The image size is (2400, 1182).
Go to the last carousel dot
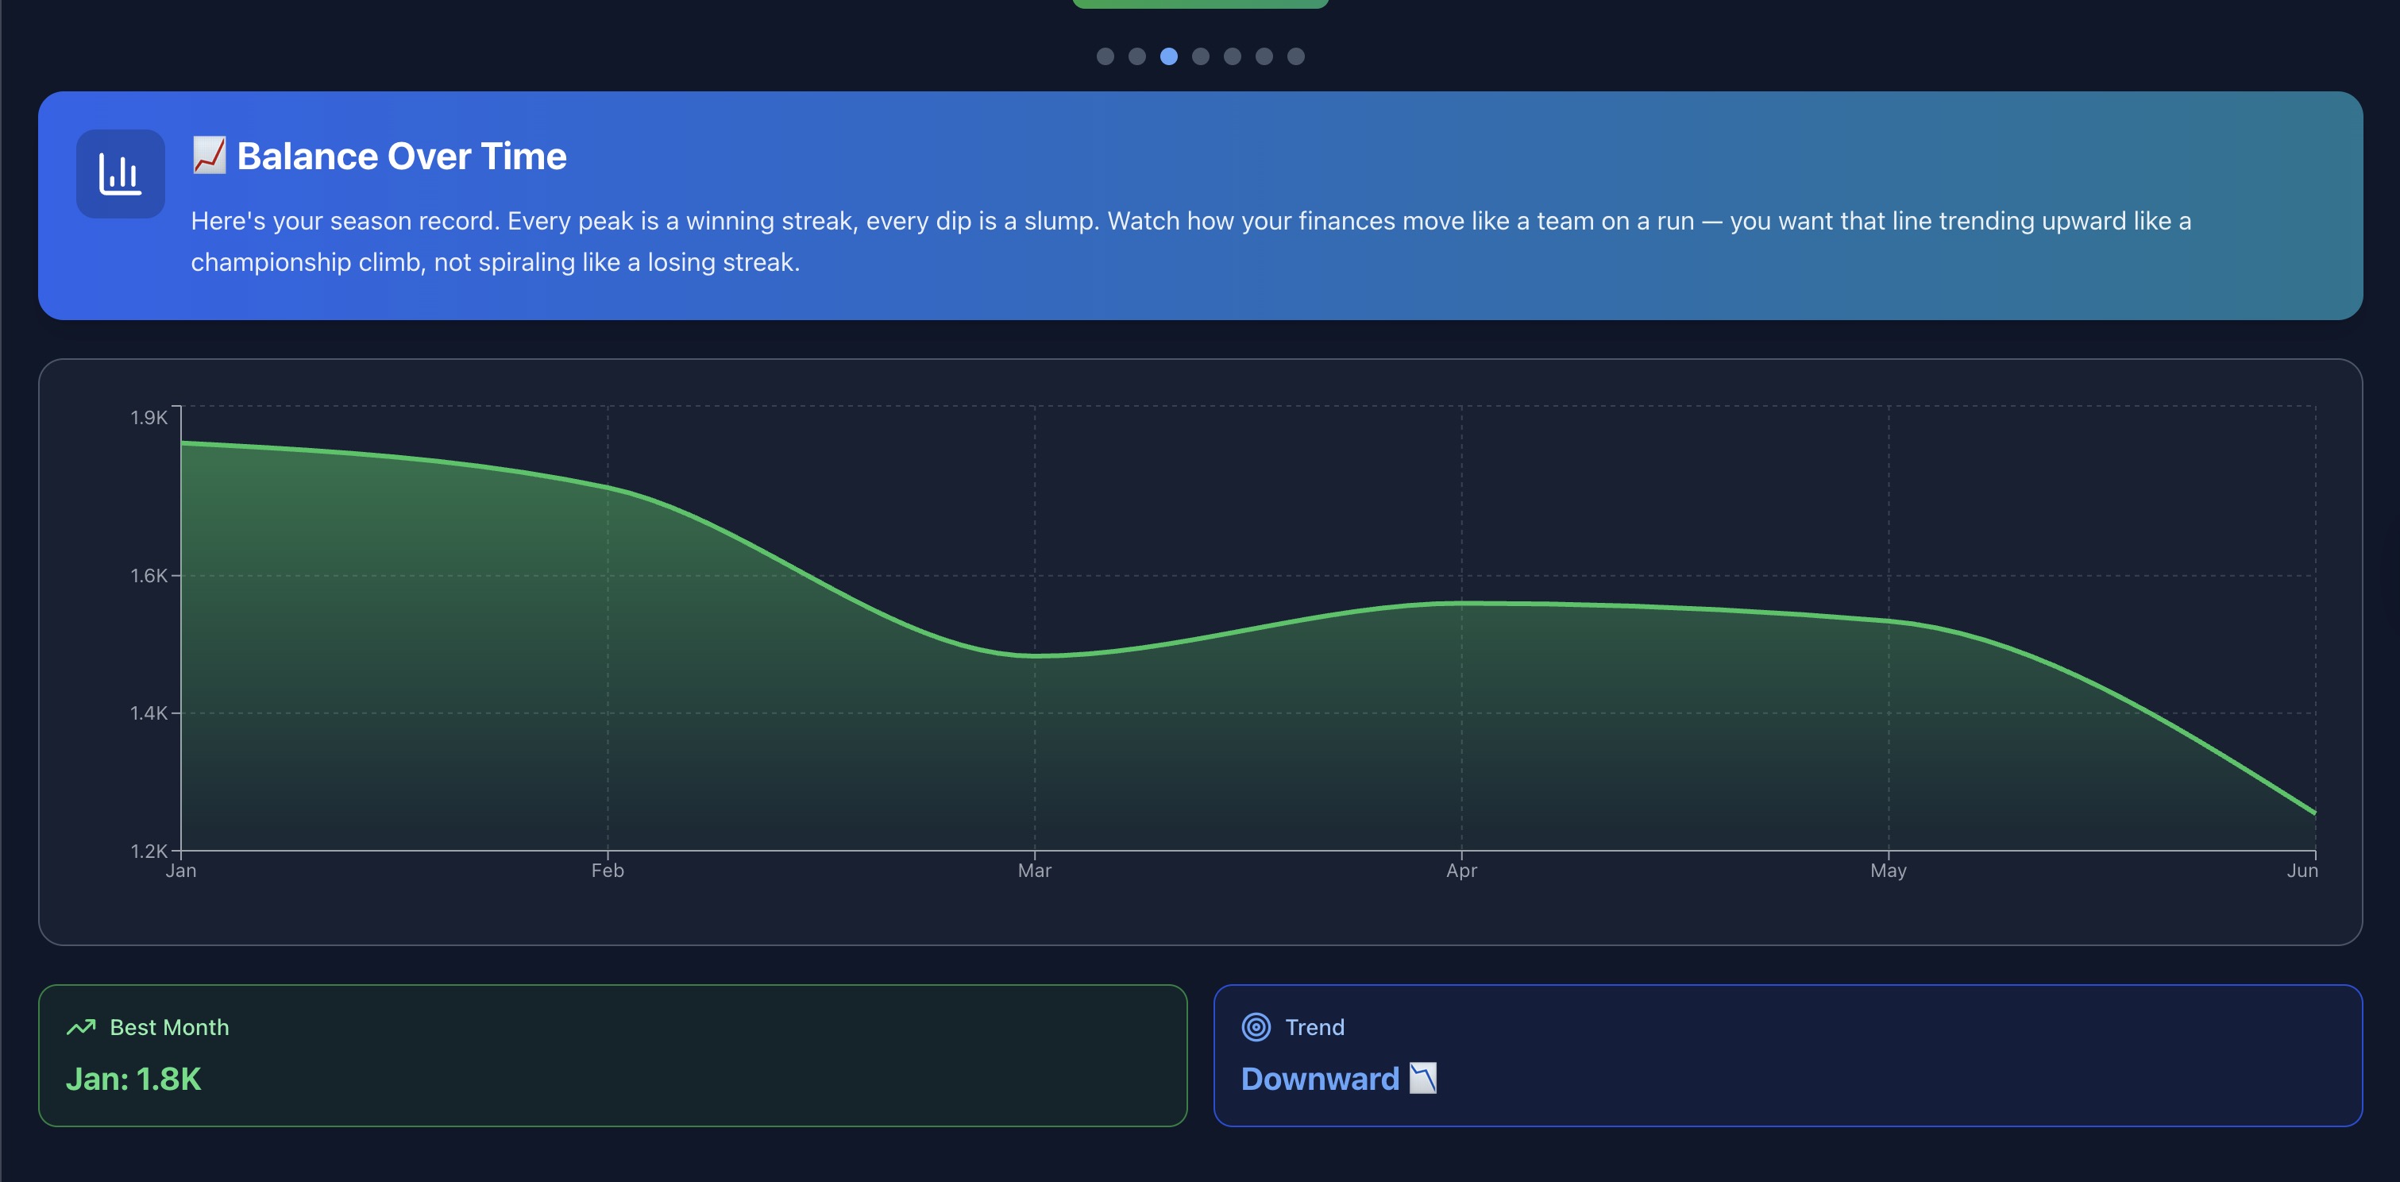1295,57
